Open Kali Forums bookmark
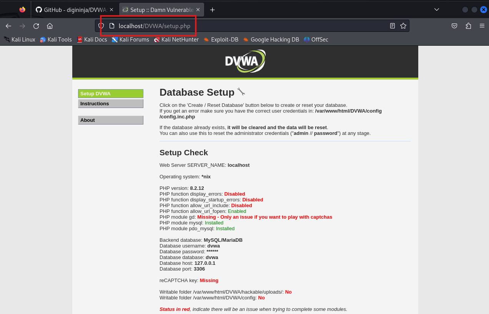The width and height of the screenshot is (489, 314). pyautogui.click(x=130, y=39)
